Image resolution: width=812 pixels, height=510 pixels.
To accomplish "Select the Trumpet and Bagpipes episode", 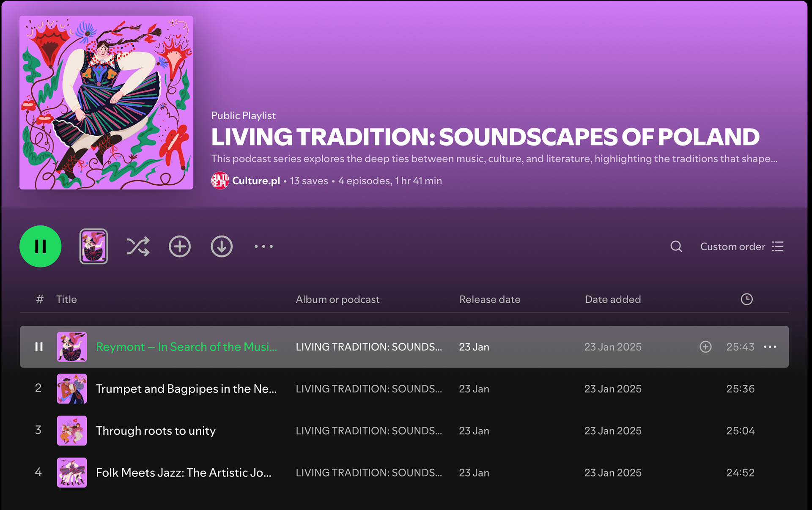I will click(187, 389).
